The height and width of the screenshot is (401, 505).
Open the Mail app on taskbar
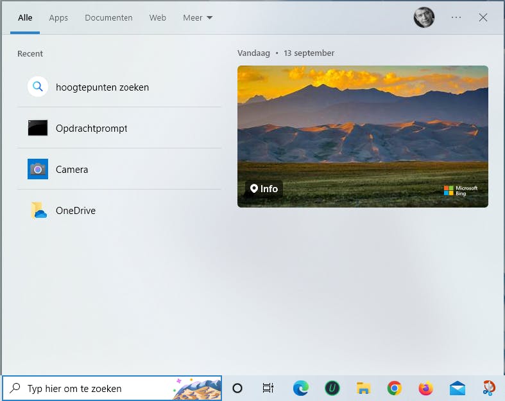[x=458, y=388]
